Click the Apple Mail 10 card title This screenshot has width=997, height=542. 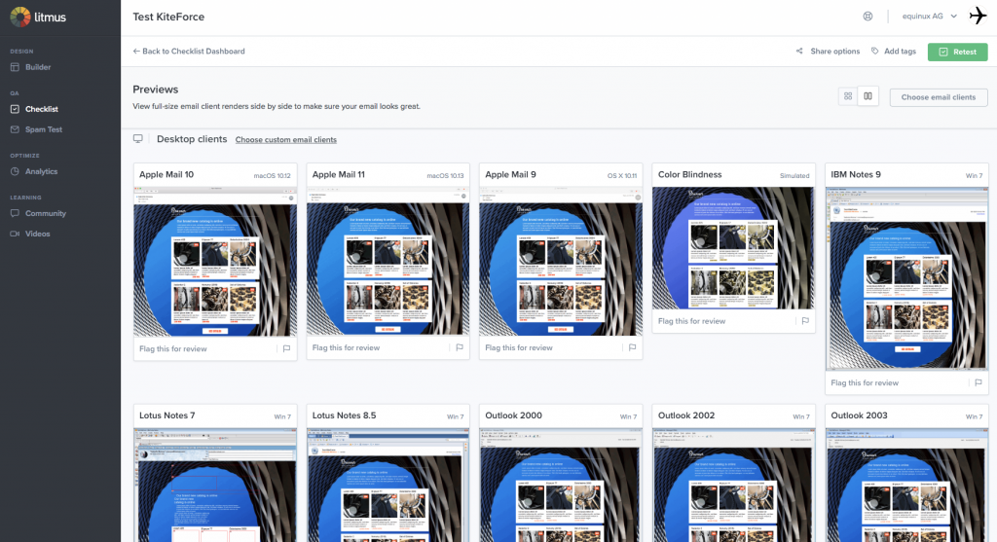point(166,175)
